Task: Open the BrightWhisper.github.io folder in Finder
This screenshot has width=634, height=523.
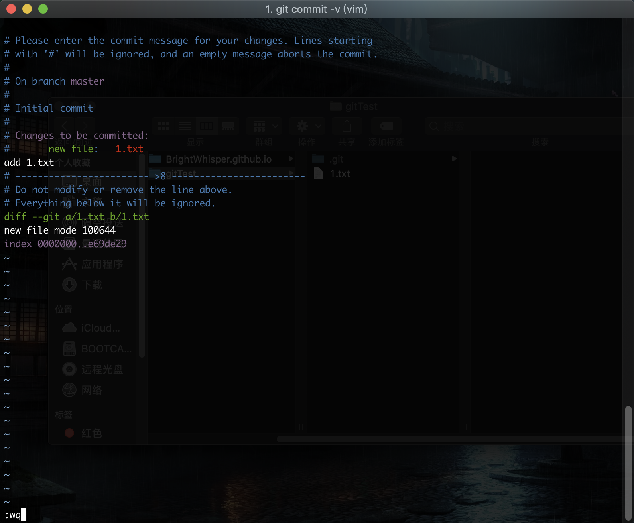Action: tap(219, 159)
